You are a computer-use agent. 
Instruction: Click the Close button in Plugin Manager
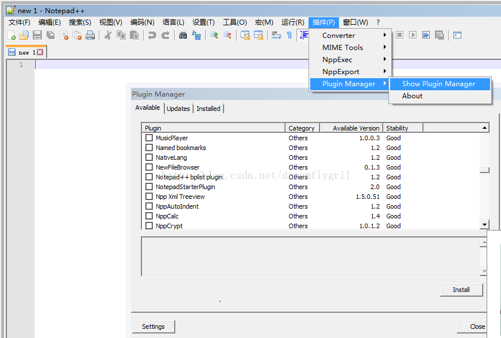click(x=473, y=327)
